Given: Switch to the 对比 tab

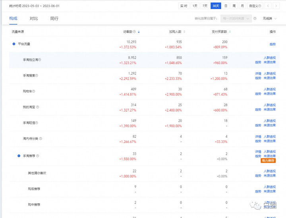Looking at the screenshot, I should [x=34, y=18].
